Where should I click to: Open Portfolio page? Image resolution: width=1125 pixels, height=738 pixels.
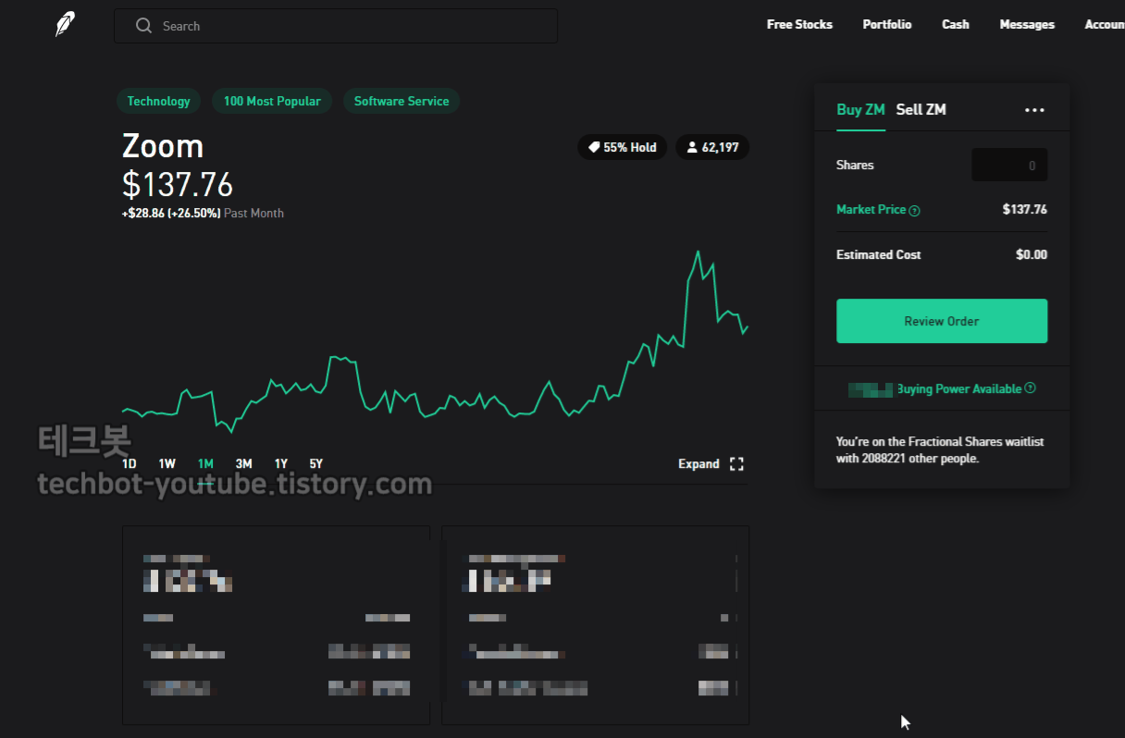(x=887, y=25)
